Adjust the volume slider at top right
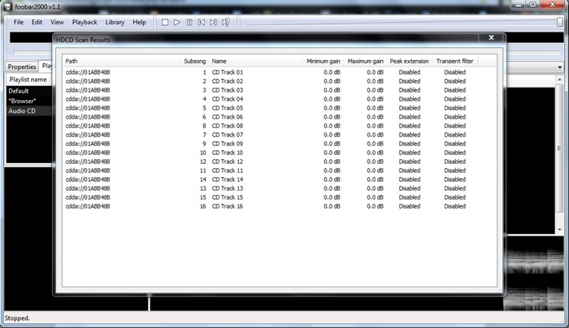 pyautogui.click(x=559, y=23)
